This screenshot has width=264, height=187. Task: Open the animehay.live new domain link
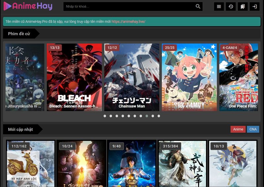click(x=128, y=22)
